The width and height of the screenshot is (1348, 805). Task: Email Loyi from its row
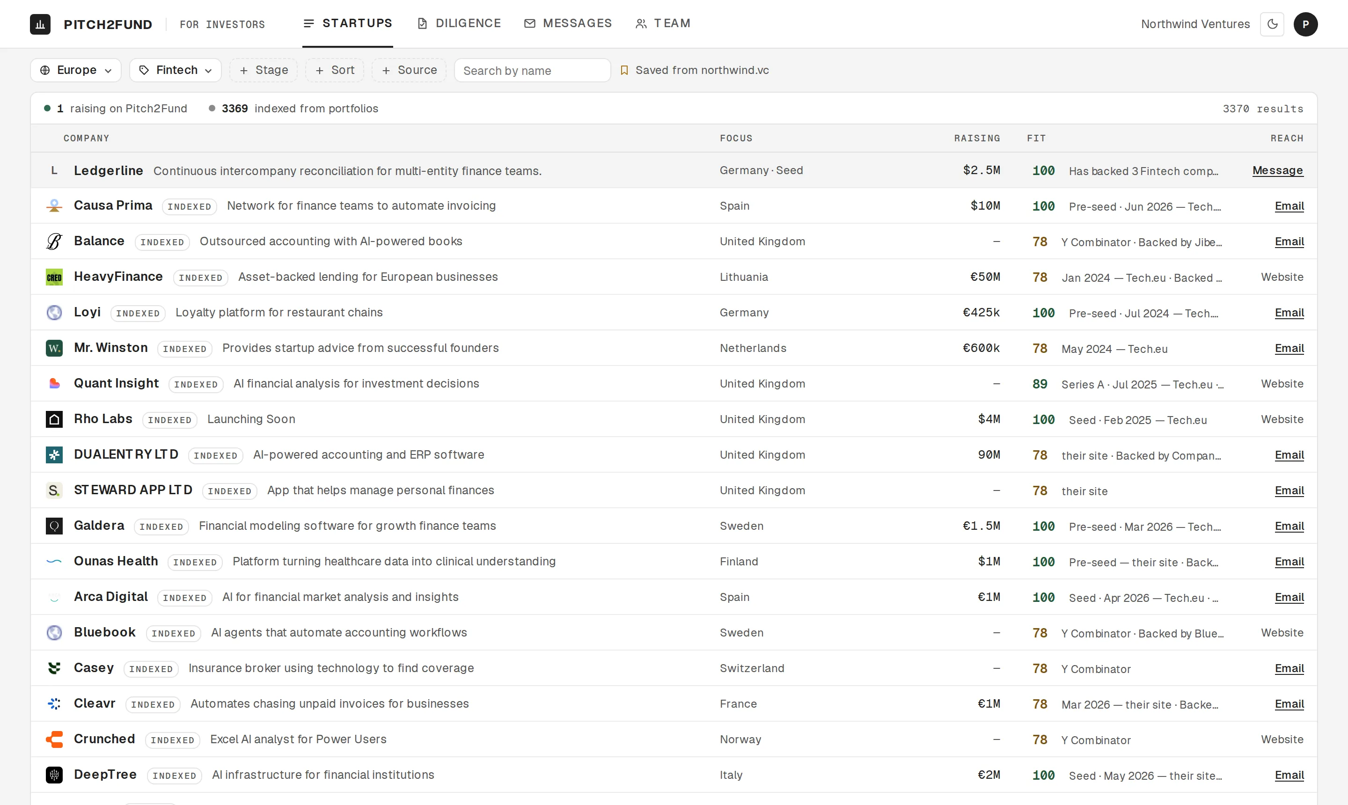click(1289, 313)
